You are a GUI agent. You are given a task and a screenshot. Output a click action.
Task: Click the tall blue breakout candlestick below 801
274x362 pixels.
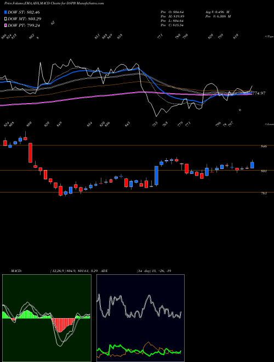point(156,176)
